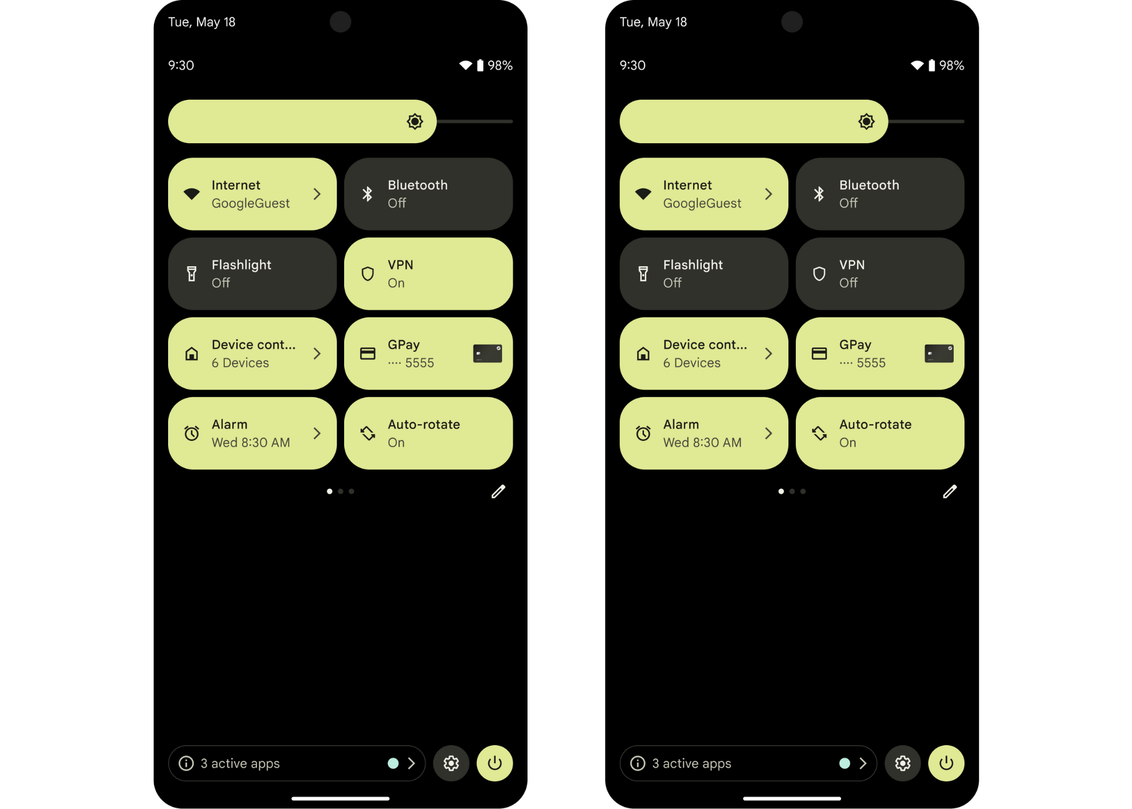Select the pencil edit quick settings
Image resolution: width=1132 pixels, height=809 pixels.
pyautogui.click(x=496, y=491)
